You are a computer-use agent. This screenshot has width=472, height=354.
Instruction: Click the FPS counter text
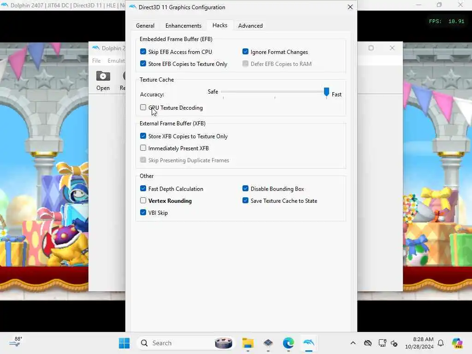click(x=446, y=21)
